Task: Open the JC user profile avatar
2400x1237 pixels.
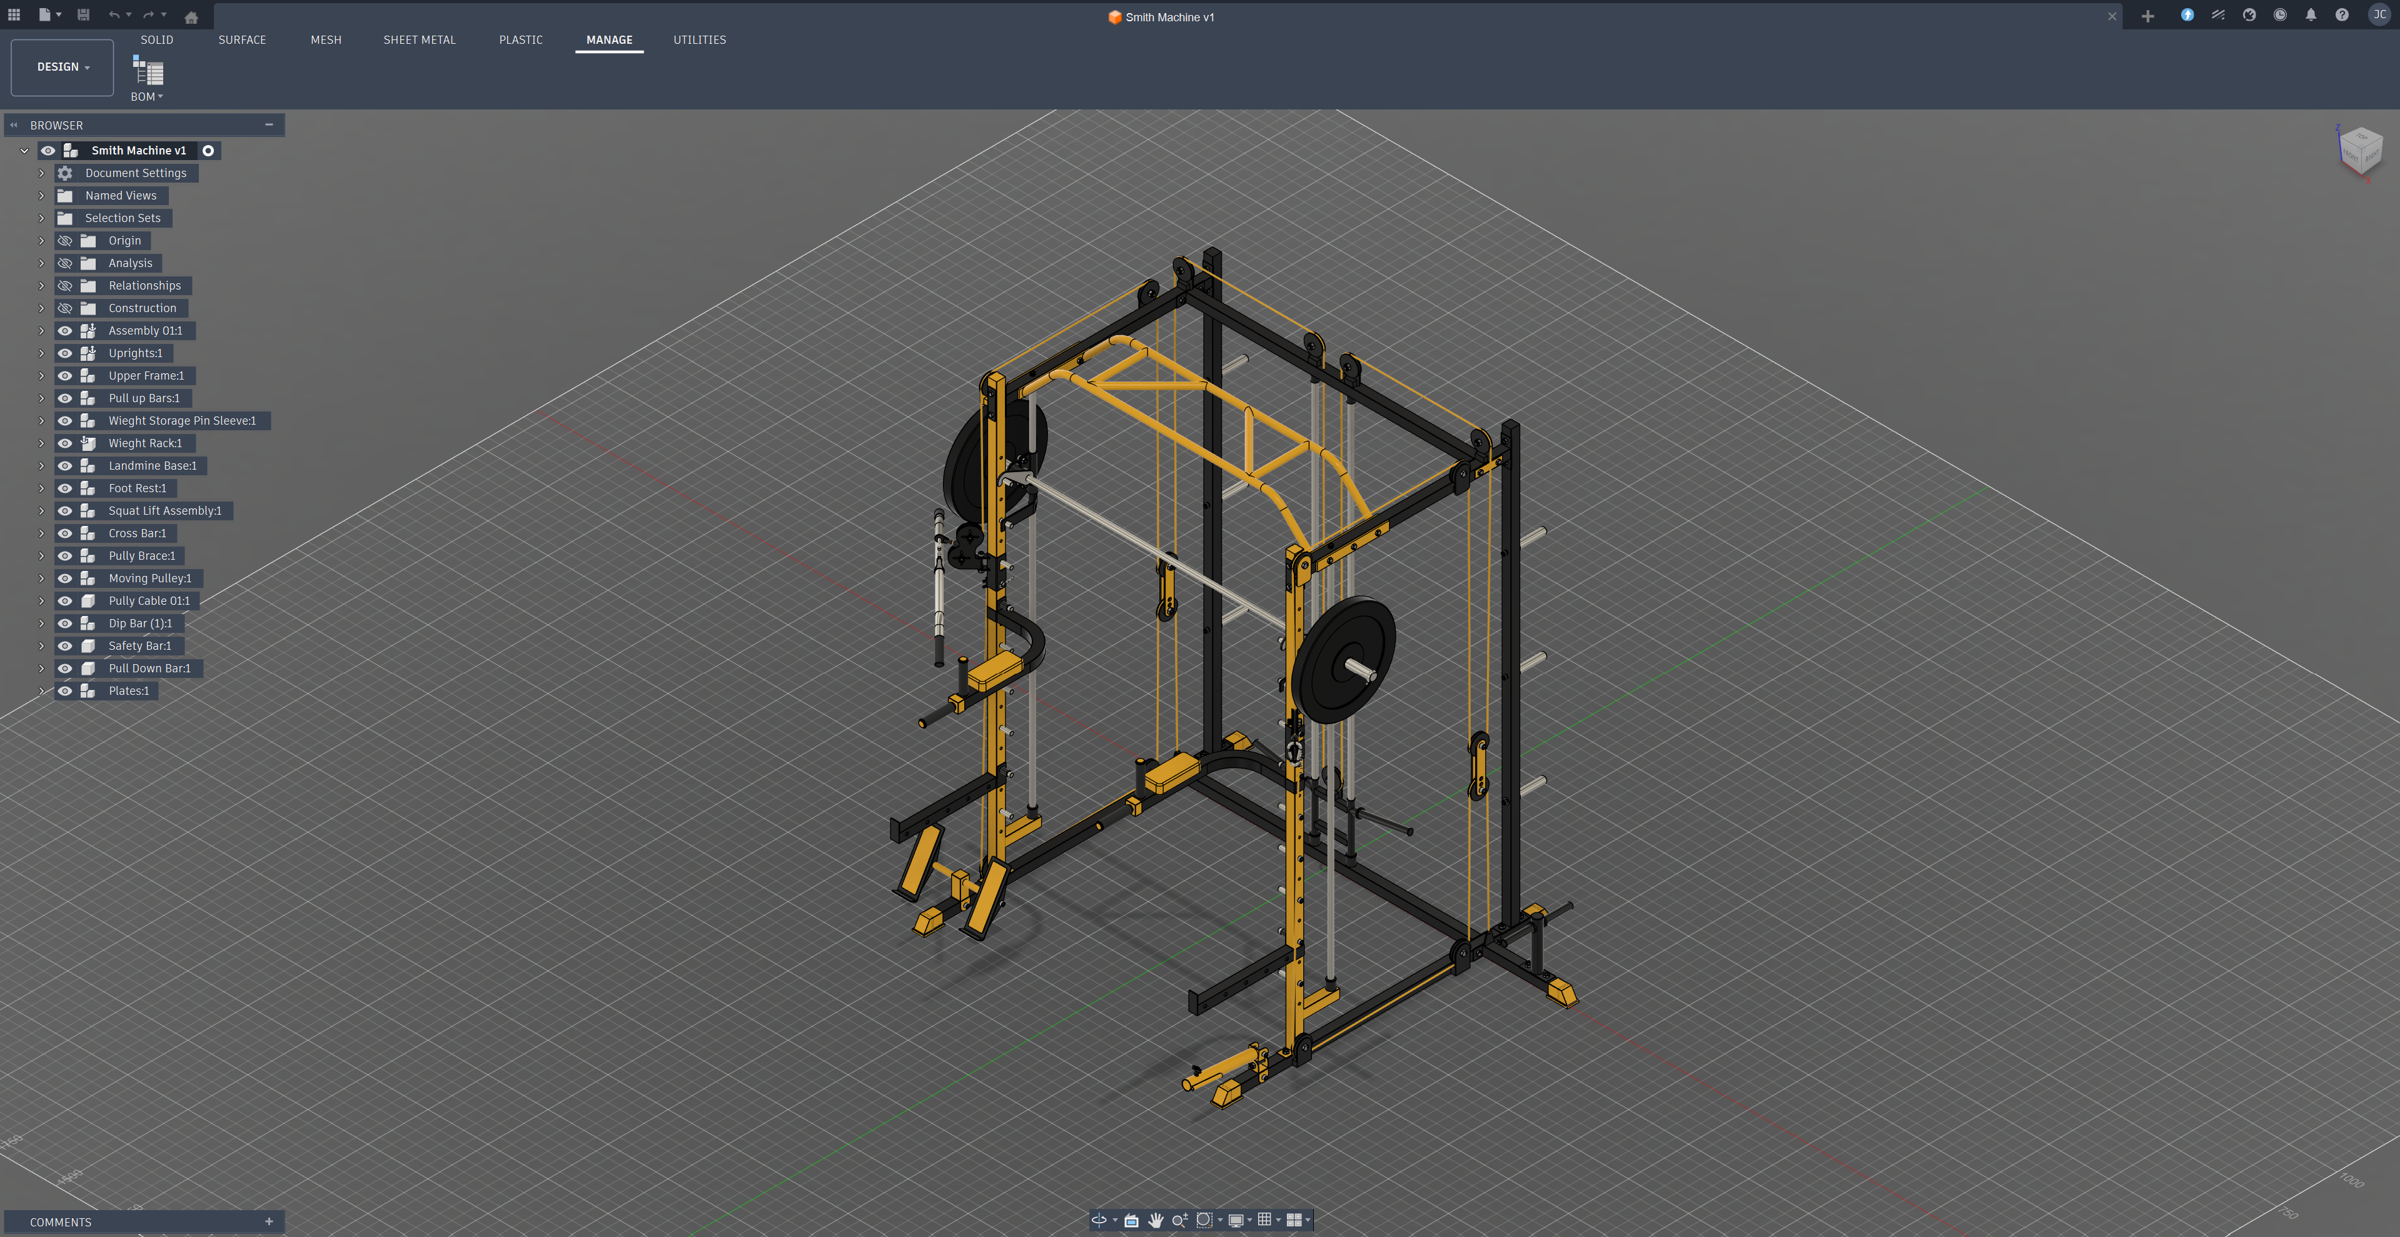Action: (x=2379, y=15)
